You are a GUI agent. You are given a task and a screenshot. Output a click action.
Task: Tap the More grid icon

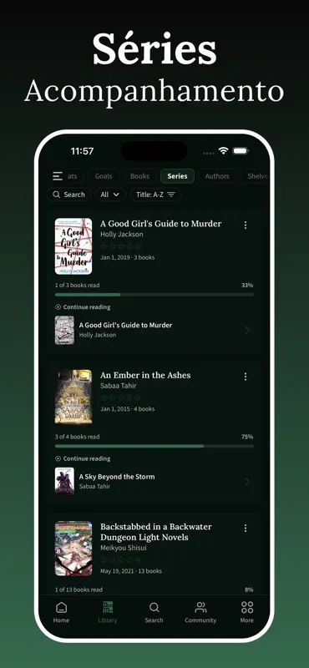pyautogui.click(x=246, y=607)
